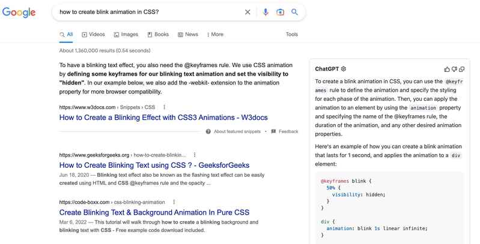Click the Mar 6, 2022 snippet date
The width and height of the screenshot is (480, 244).
point(73,222)
